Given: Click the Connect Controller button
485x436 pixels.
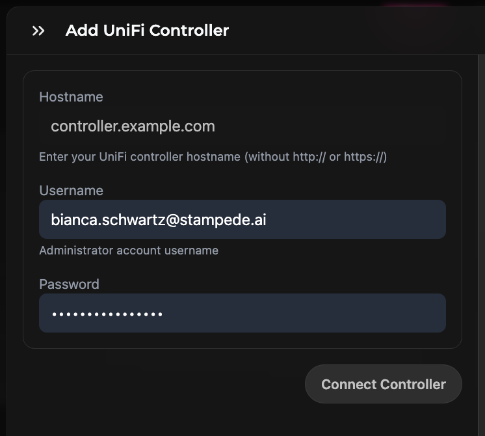Looking at the screenshot, I should (x=383, y=384).
